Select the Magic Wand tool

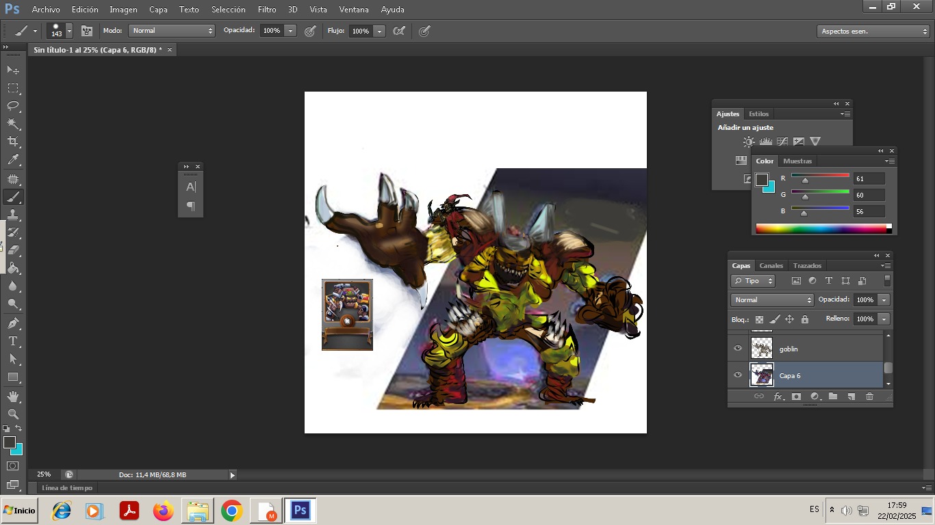click(13, 124)
